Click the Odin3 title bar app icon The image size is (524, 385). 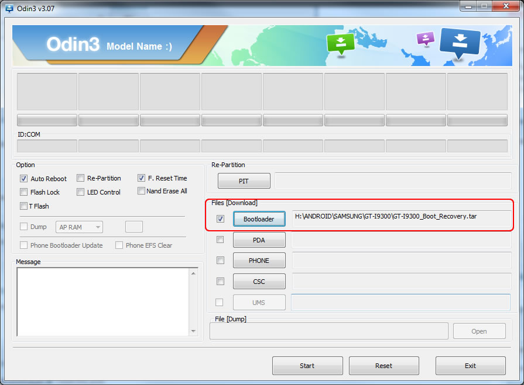[9, 8]
